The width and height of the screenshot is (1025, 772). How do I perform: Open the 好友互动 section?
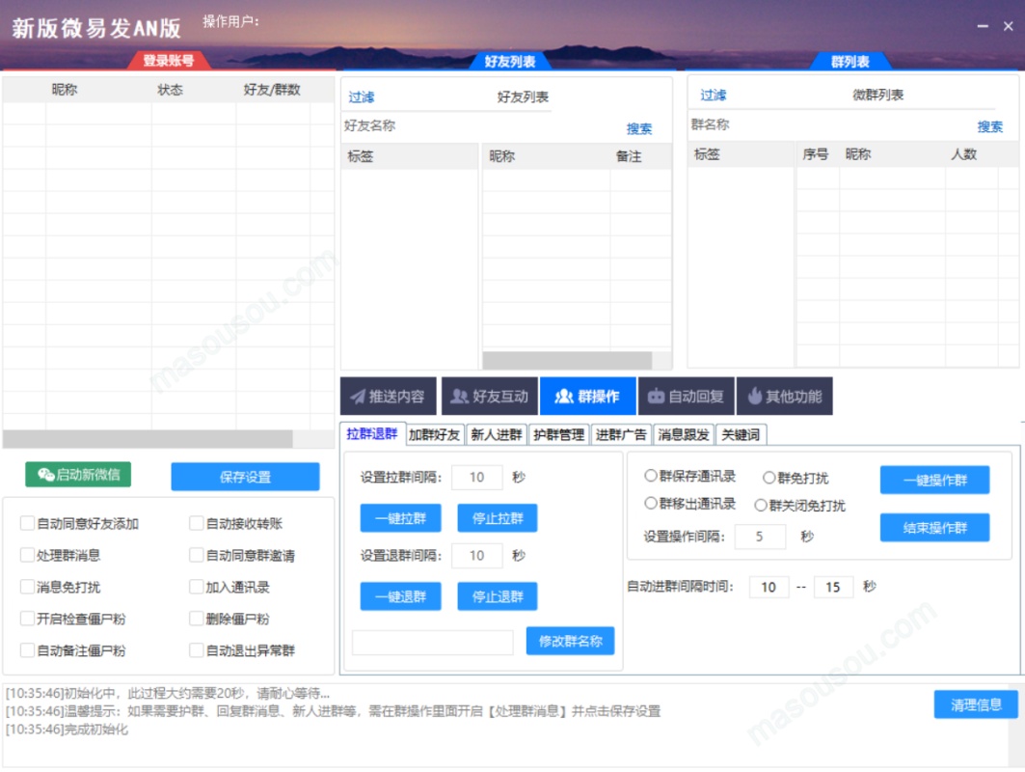point(490,396)
